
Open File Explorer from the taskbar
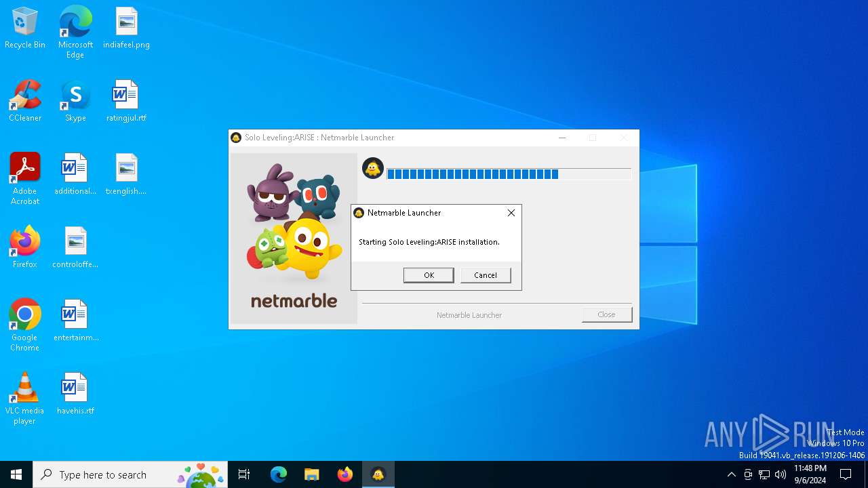click(x=311, y=474)
